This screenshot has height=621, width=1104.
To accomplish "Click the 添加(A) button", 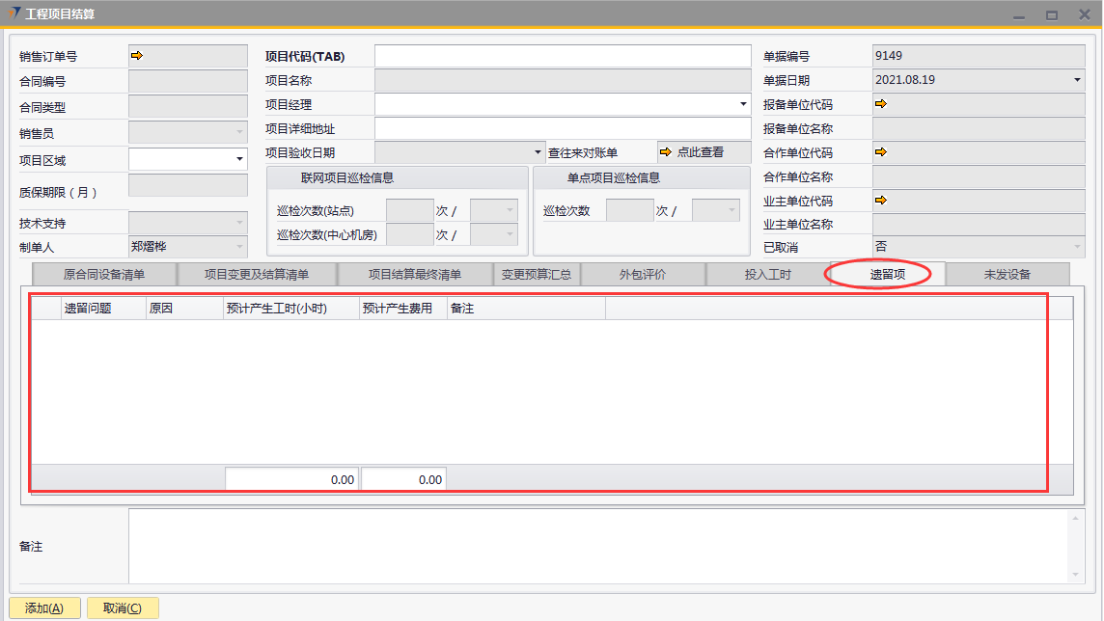I will 44,608.
